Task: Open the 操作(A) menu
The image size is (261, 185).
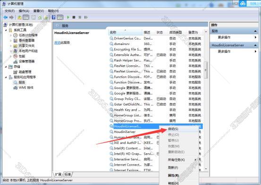Action: pyautogui.click(x=24, y=11)
